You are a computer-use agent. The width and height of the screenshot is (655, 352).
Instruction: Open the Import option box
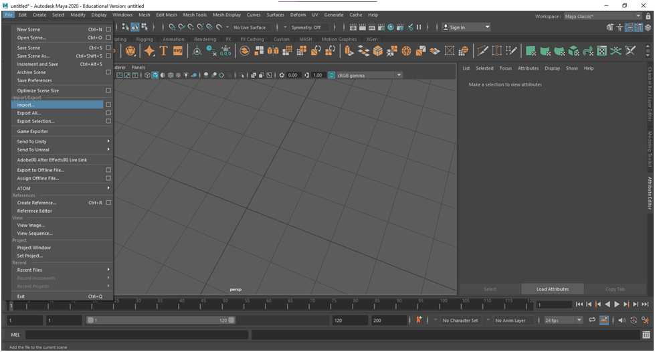[x=108, y=104]
